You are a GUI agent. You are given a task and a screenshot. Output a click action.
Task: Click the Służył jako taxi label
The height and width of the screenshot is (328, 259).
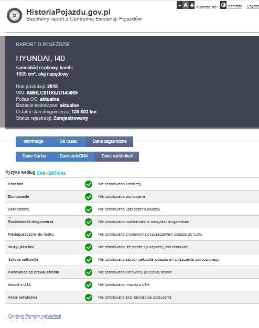[x=21, y=247]
